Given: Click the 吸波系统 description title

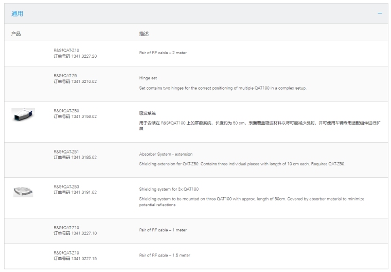Looking at the screenshot, I should [147, 113].
